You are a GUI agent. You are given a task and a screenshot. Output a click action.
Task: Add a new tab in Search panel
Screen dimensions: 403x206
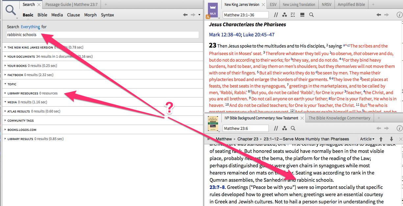coord(106,5)
